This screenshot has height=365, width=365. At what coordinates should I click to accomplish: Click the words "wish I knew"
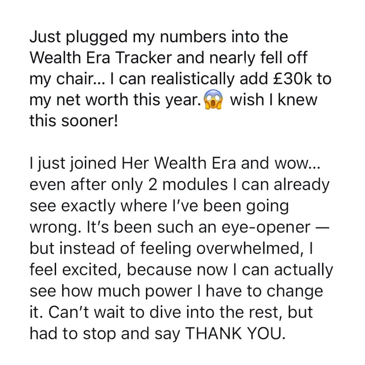point(273,100)
